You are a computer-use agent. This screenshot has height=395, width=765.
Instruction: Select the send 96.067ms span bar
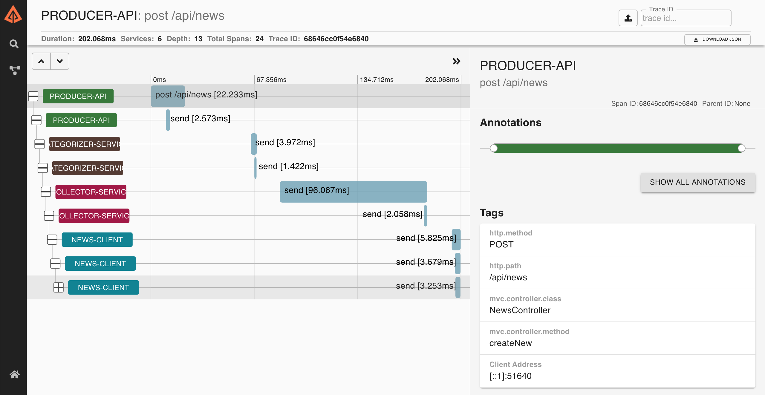(353, 192)
